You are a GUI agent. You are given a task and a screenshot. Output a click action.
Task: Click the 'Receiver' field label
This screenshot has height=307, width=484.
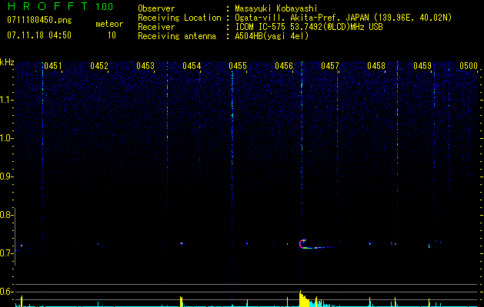tap(156, 27)
